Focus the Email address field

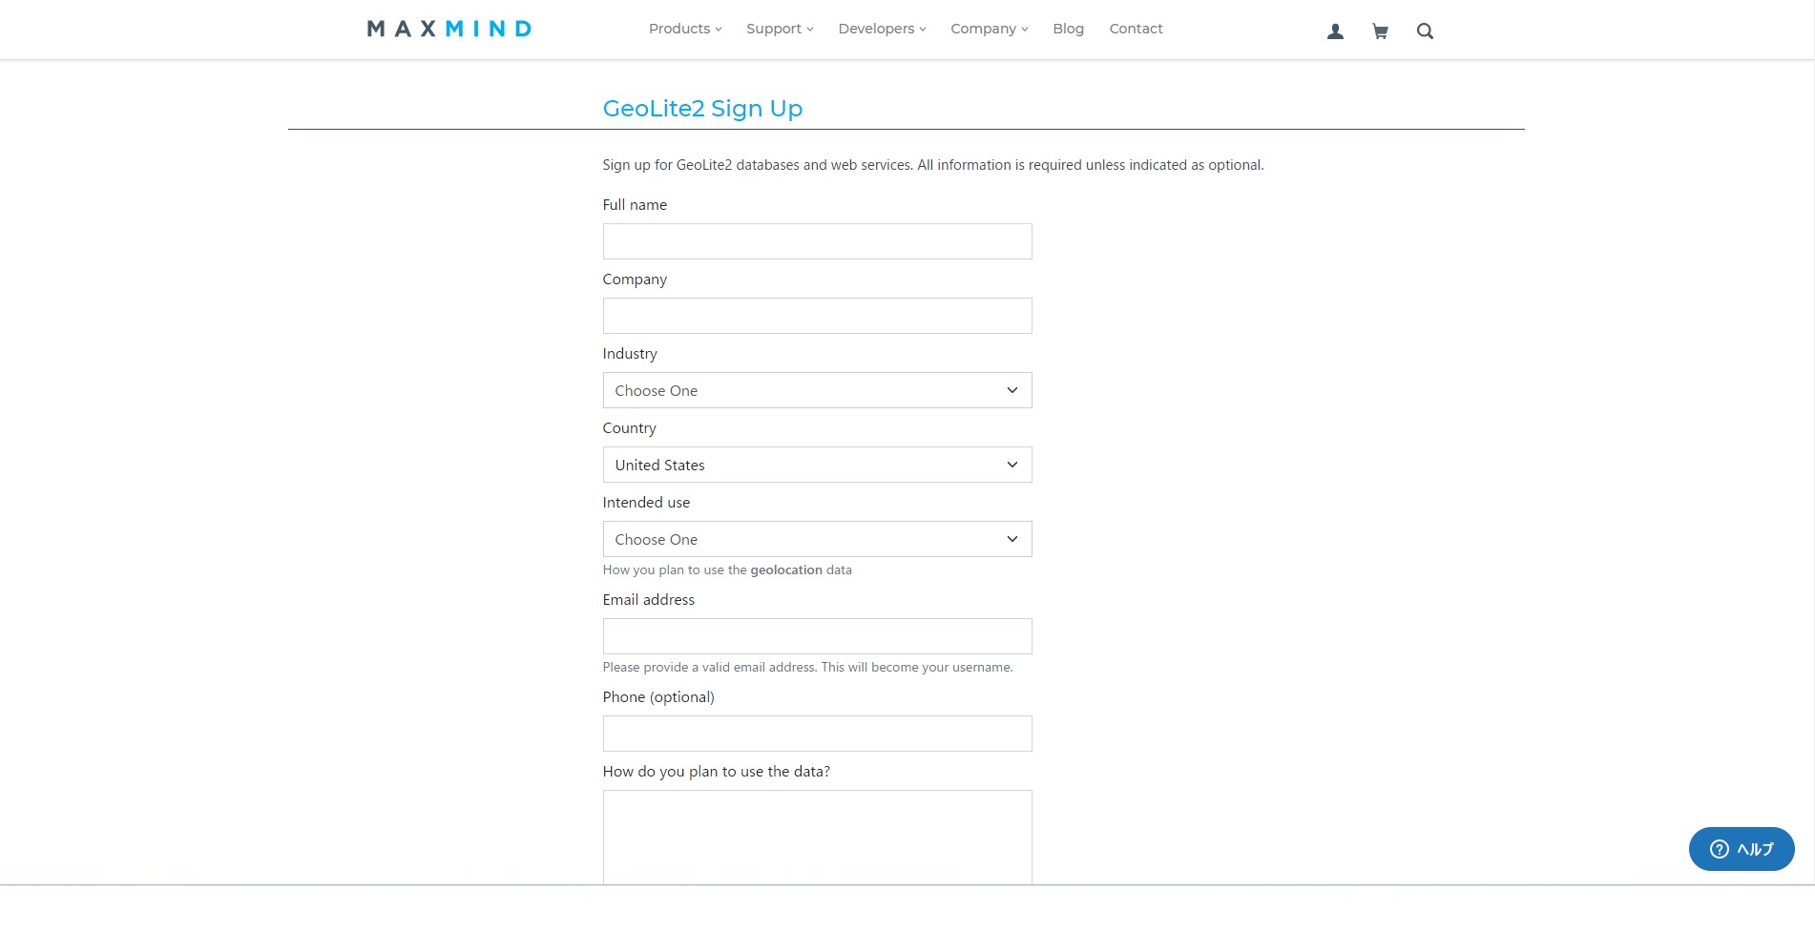coord(817,636)
